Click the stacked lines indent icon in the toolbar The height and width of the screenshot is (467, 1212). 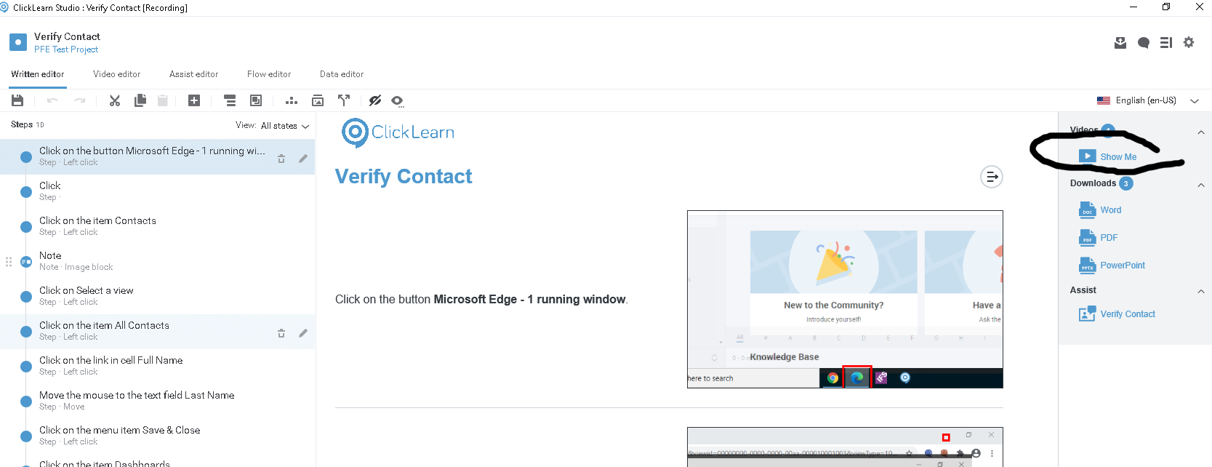[230, 100]
